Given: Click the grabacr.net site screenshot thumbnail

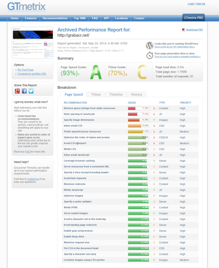Looking at the screenshot, I should (32, 43).
